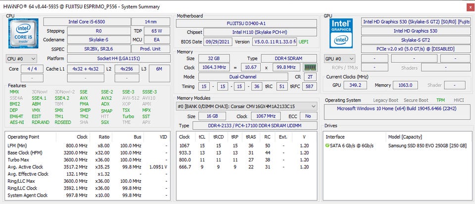Click the LFM (Min) operating point row
475x204 pixels.
click(87, 146)
